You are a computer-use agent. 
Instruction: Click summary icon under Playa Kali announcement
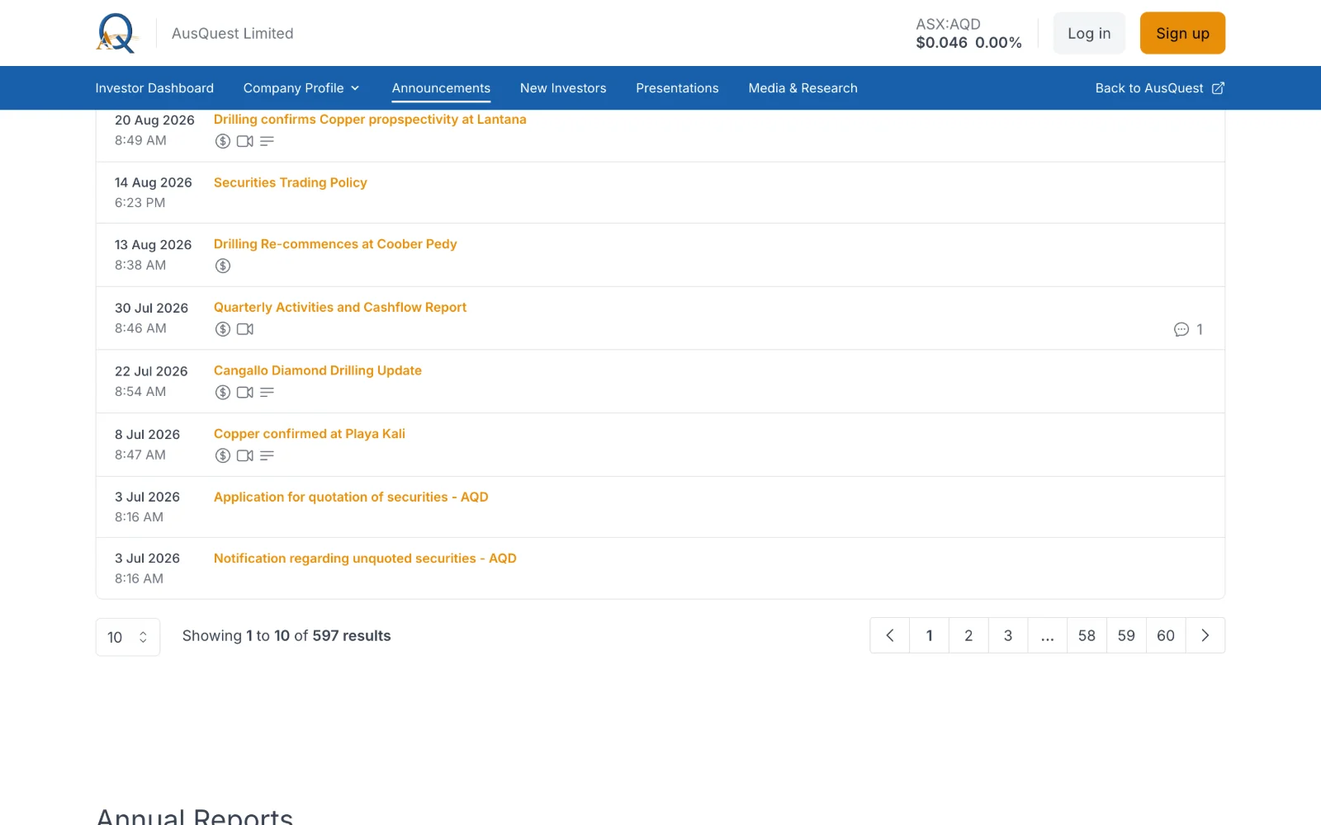coord(267,455)
